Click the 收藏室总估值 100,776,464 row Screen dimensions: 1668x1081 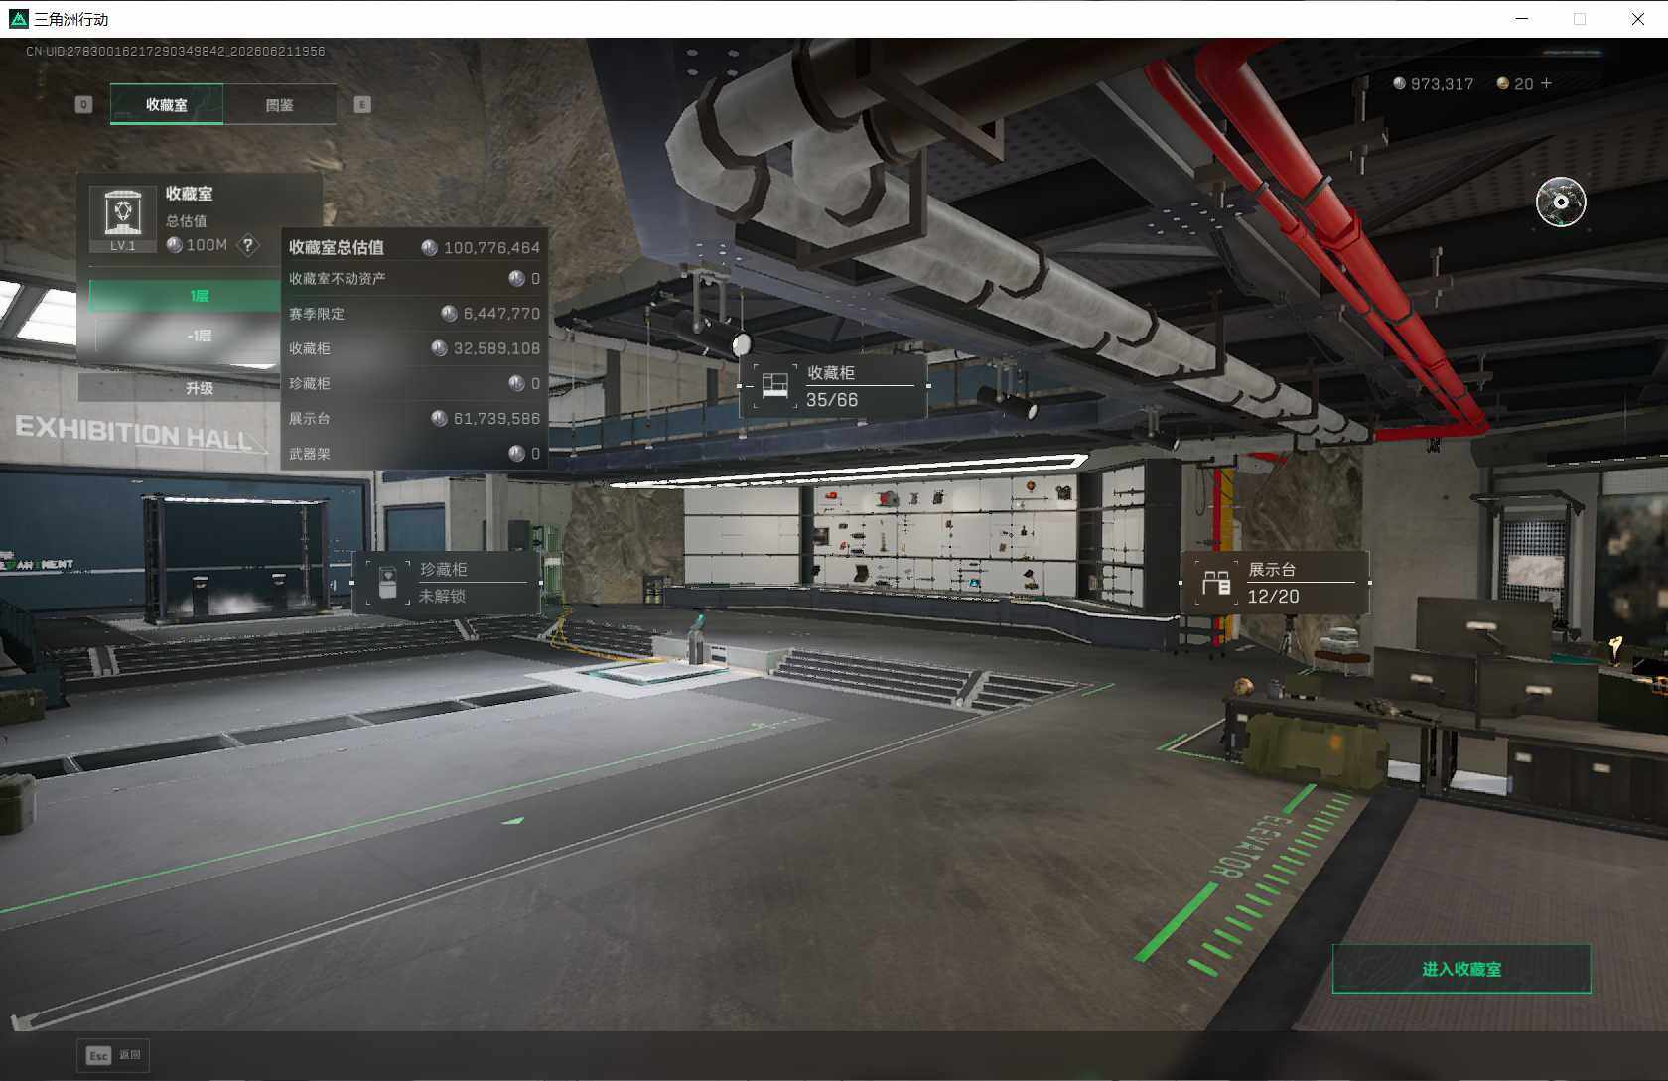click(x=414, y=247)
